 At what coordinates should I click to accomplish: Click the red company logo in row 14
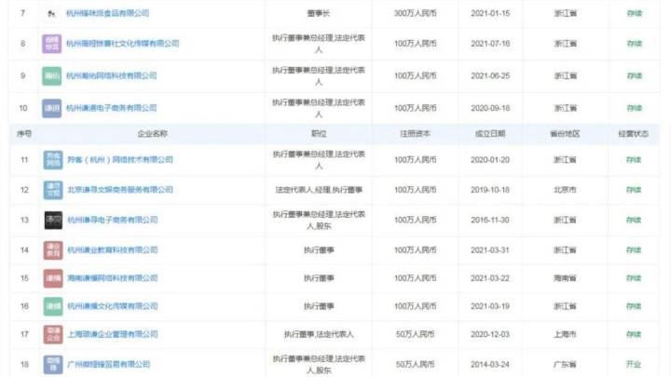point(53,250)
